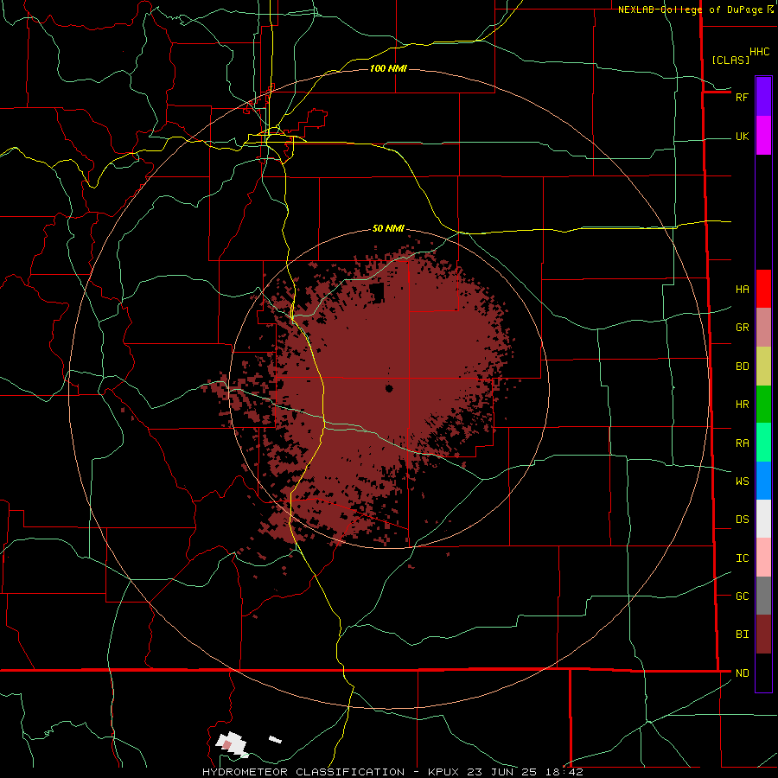
Task: Pick the WS blue legend swatch
Action: pyautogui.click(x=763, y=481)
